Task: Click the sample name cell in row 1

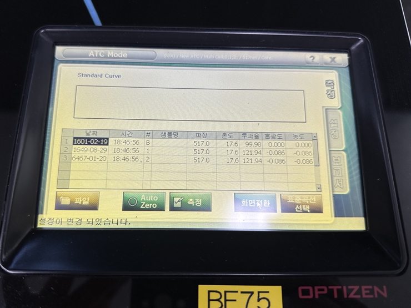Action: [x=170, y=143]
